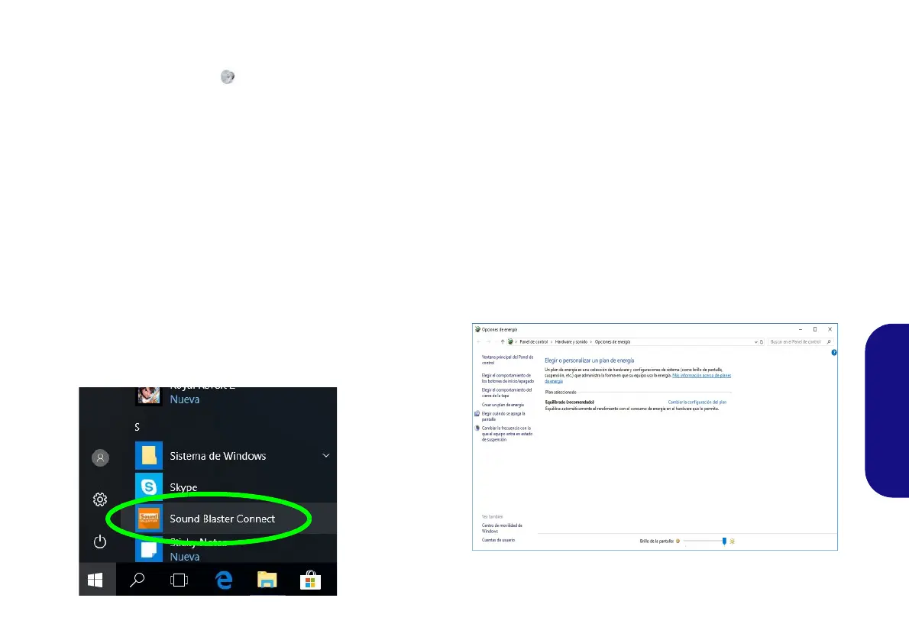
Task: Click the dim sun icon beside brightness slider
Action: pos(678,541)
